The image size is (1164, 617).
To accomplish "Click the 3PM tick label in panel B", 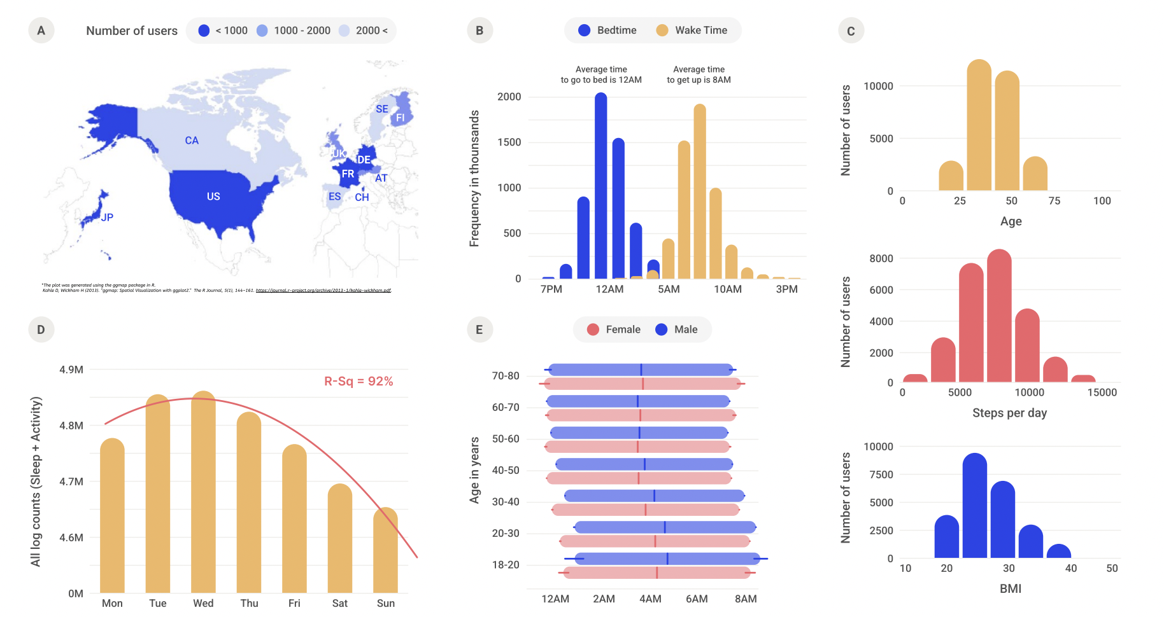I will pos(787,289).
